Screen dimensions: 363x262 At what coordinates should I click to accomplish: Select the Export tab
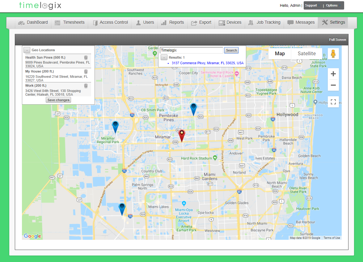pyautogui.click(x=201, y=23)
